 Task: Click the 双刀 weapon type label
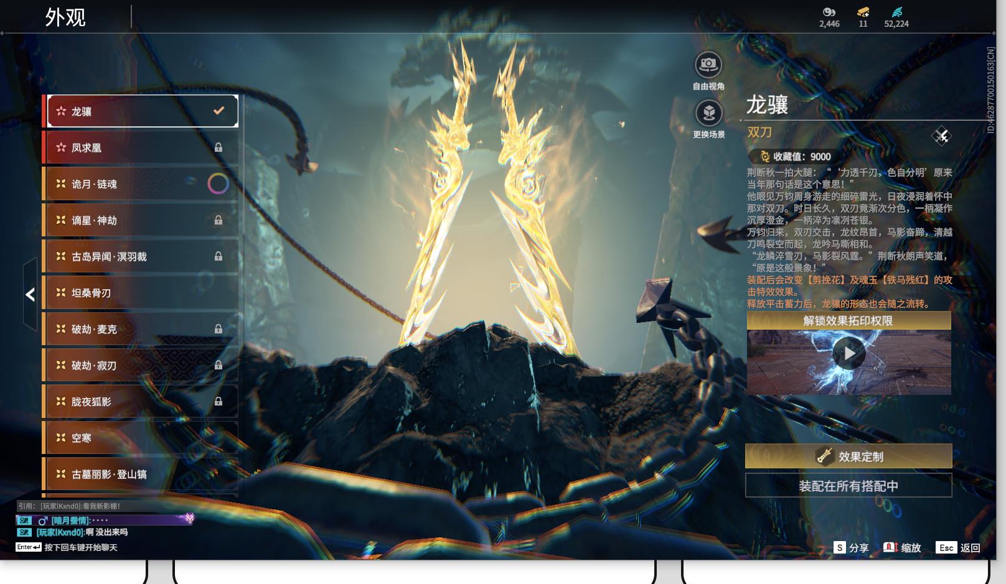[759, 132]
